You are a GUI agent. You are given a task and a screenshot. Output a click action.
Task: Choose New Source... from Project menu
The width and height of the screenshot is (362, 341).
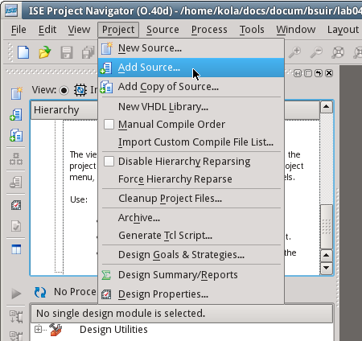191,48
